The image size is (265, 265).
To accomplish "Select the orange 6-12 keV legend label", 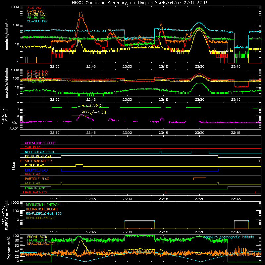I will click(35, 11).
